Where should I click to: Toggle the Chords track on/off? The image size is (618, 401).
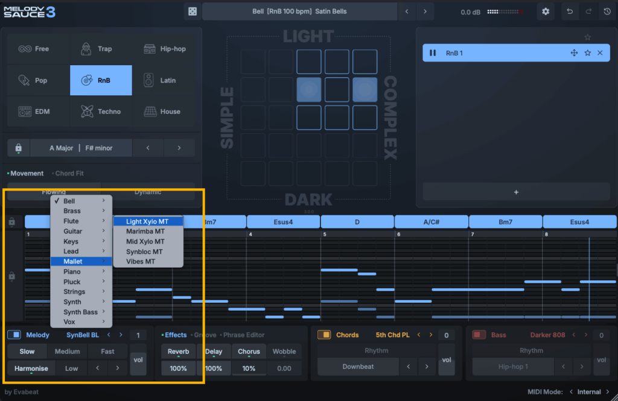[324, 335]
